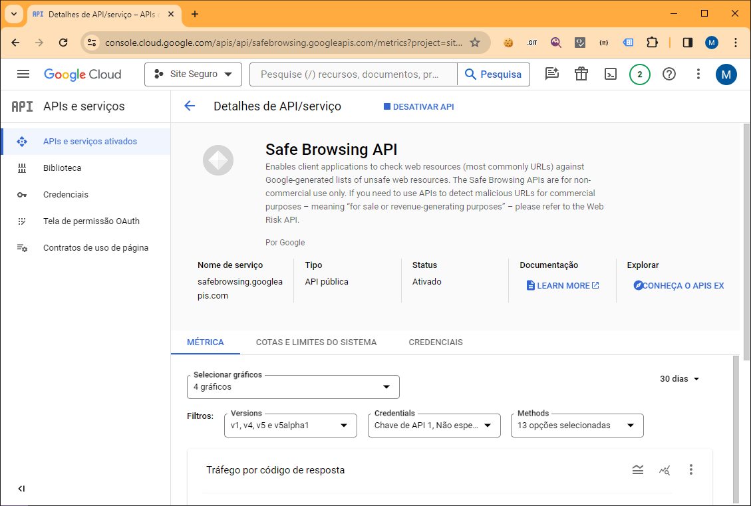Image resolution: width=751 pixels, height=506 pixels.
Task: Open the tab search chevron
Action: (14, 14)
